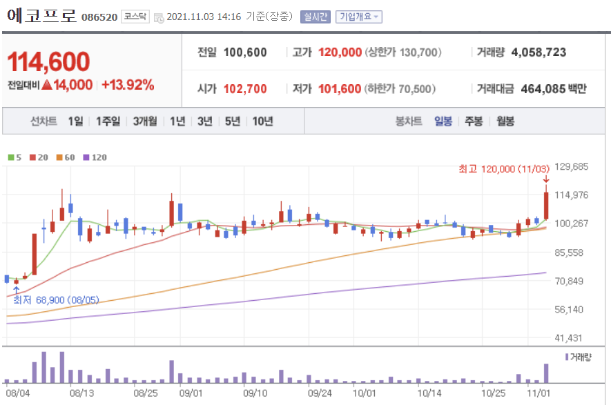Select the 1일 line chart tab

point(75,121)
